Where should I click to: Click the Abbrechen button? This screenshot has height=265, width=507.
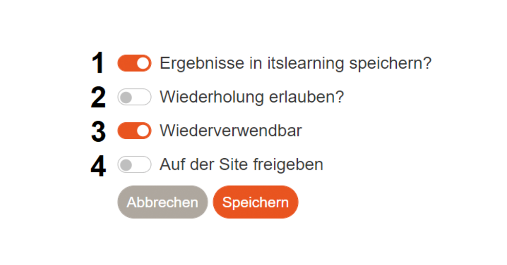[162, 202]
